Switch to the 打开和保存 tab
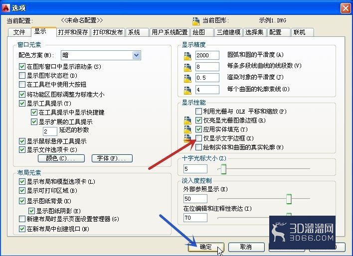The image size is (353, 256). 73,32
